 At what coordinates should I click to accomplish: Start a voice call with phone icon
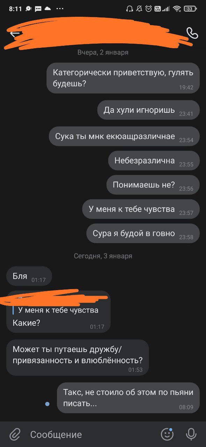[x=192, y=33]
